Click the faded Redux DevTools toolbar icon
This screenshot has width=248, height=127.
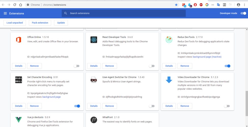pyautogui.click(x=230, y=5)
